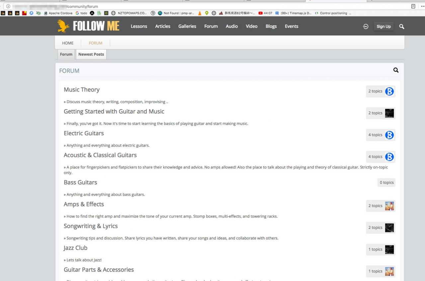Click the Getting Started forum last-poster avatar
The width and height of the screenshot is (425, 281).
coord(389,113)
